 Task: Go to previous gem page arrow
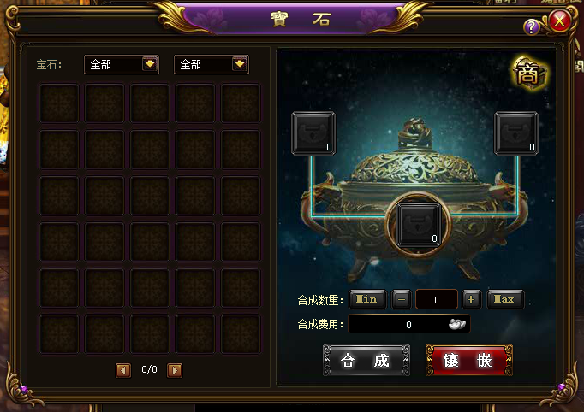123,370
